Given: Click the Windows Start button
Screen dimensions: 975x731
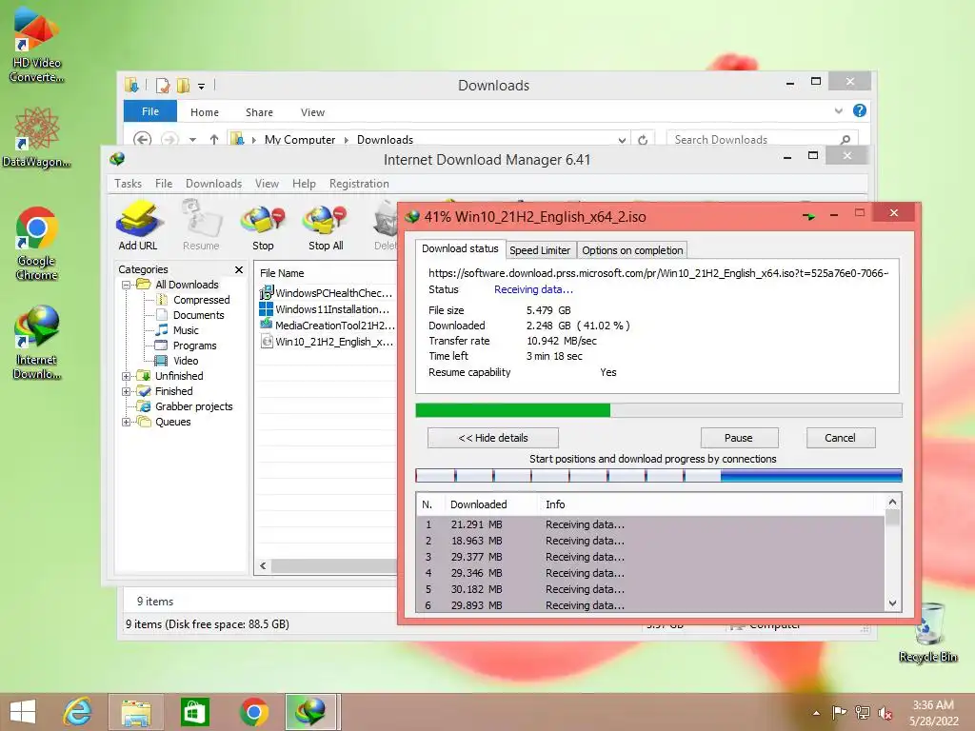Looking at the screenshot, I should (23, 712).
